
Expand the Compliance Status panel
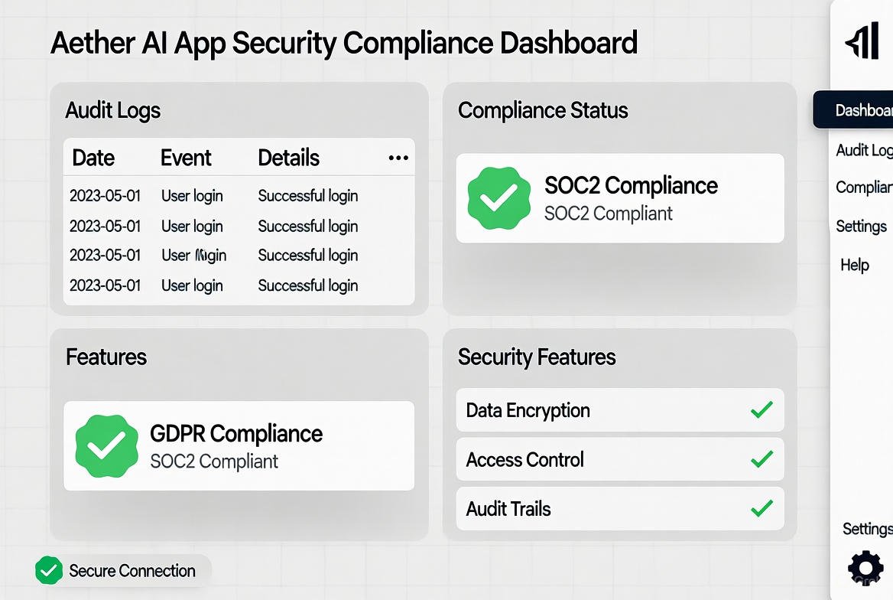tap(543, 110)
